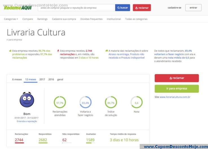Click the 1589 Avaliadas count

[90, 140]
